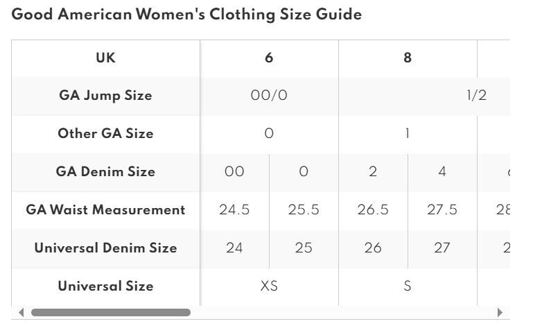Select the UK row header cell
The height and width of the screenshot is (326, 542).
pos(105,58)
